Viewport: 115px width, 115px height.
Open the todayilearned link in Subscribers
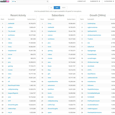click(52, 31)
